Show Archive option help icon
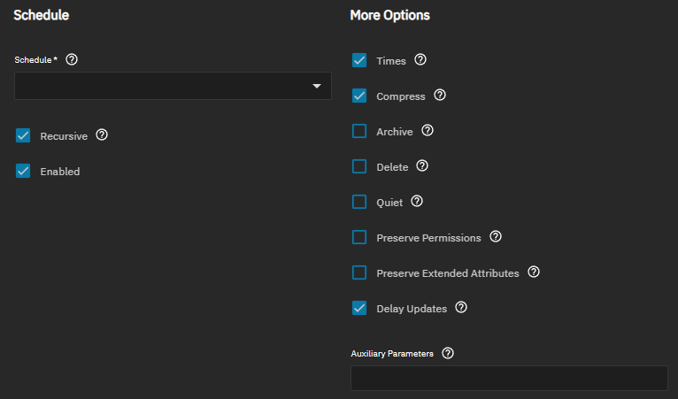678x399 pixels. tap(428, 131)
